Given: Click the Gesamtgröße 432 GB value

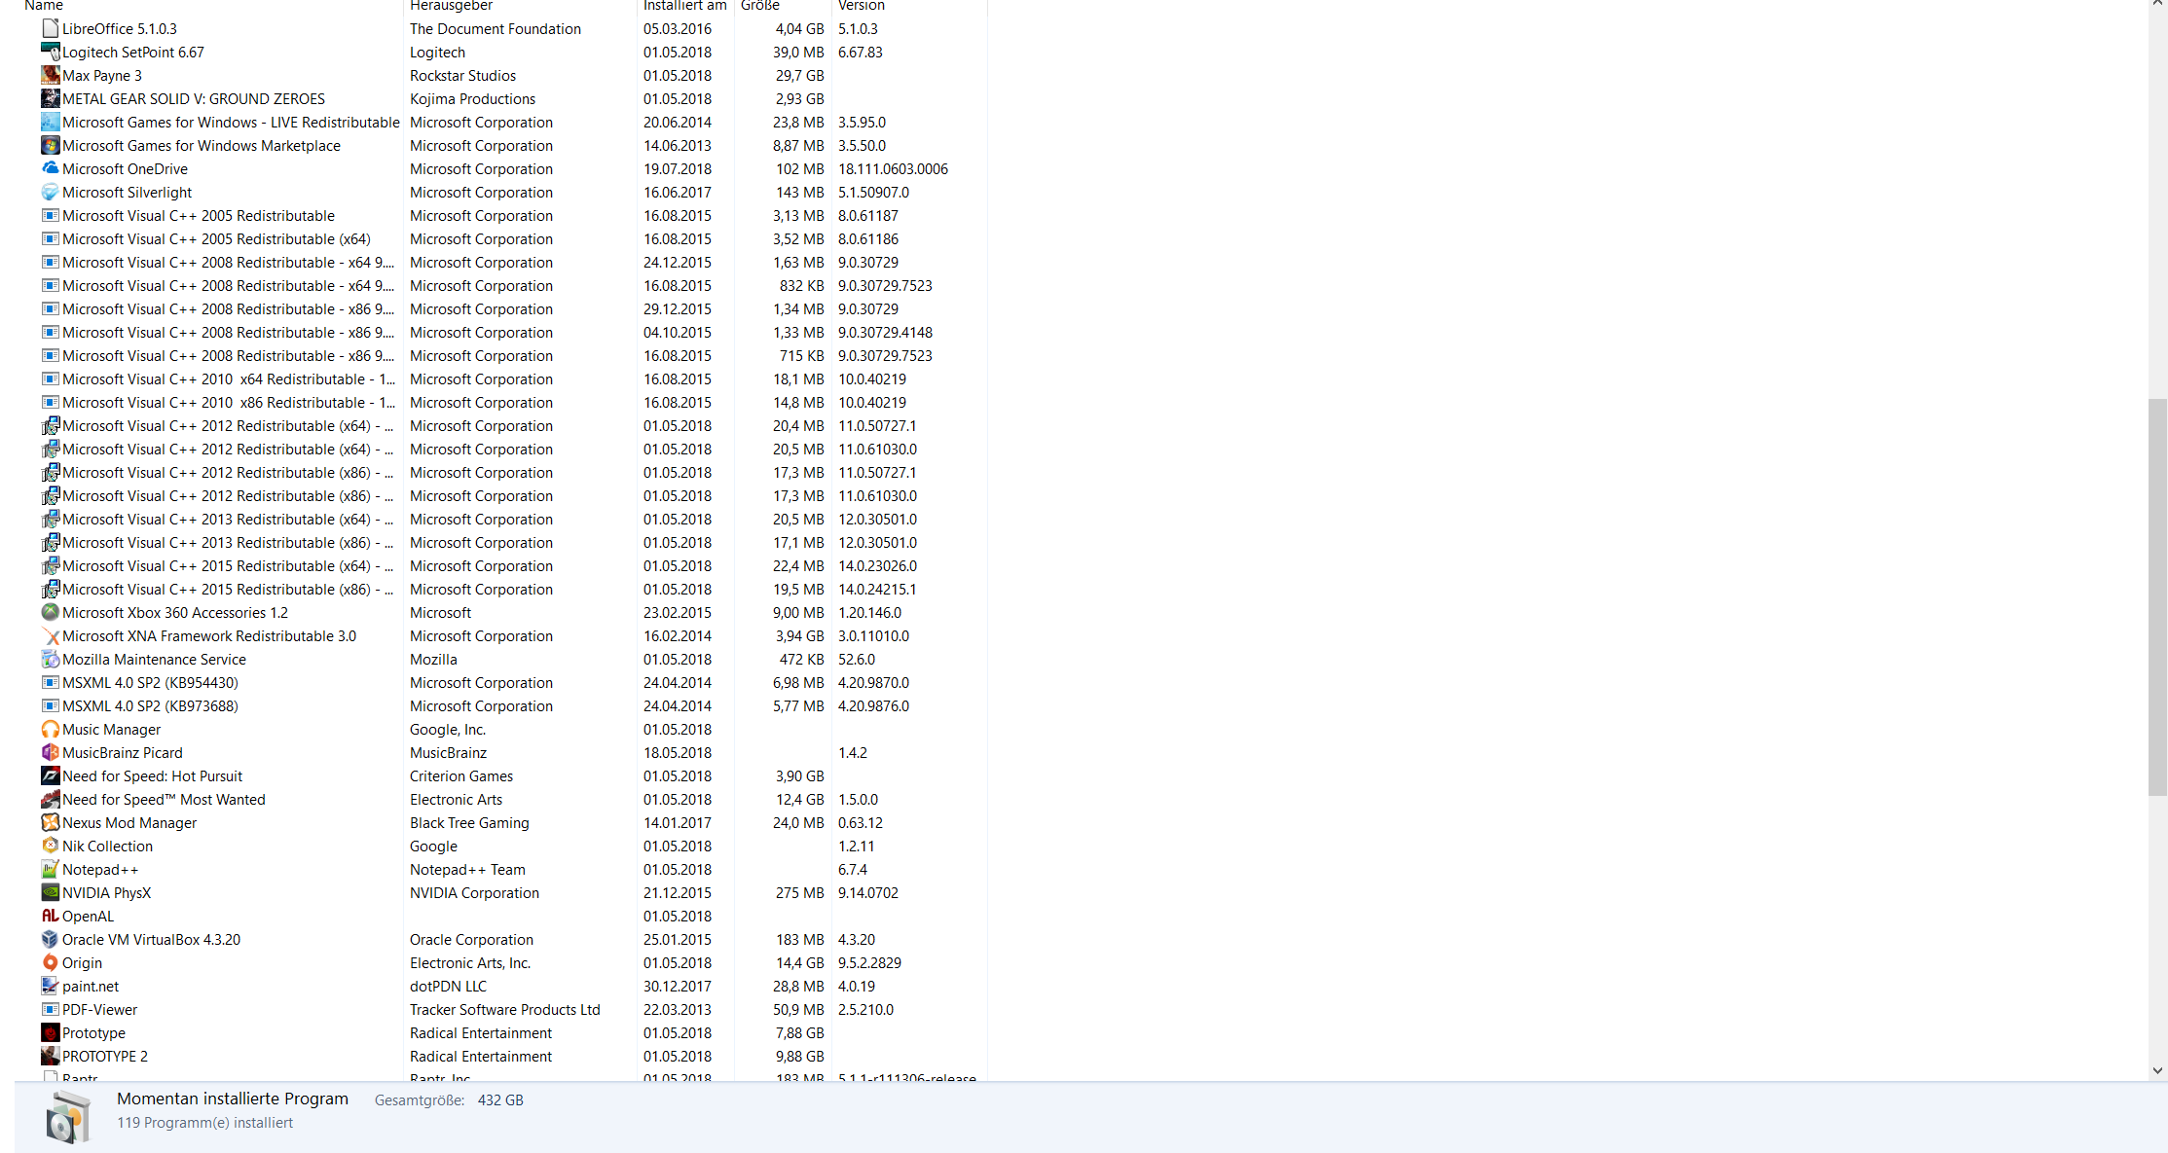Looking at the screenshot, I should [x=500, y=1099].
